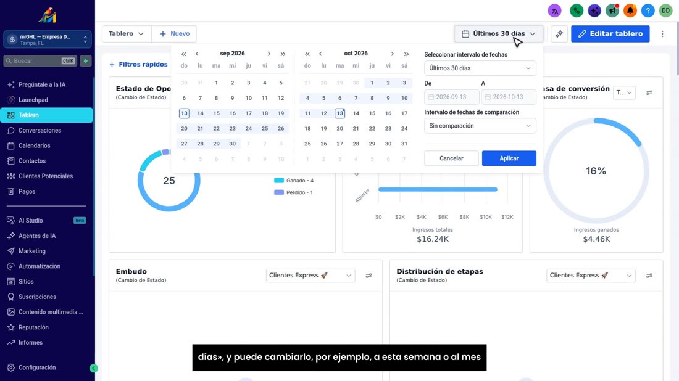This screenshot has height=381, width=679.
Task: Open the Sin comparación dropdown
Action: (x=480, y=126)
